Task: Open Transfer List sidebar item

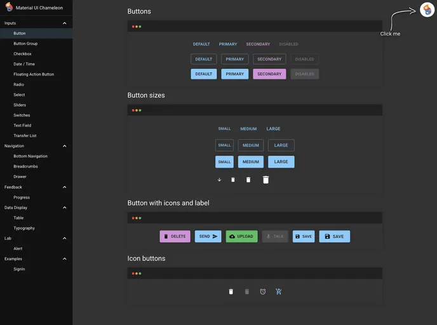Action: point(36,136)
